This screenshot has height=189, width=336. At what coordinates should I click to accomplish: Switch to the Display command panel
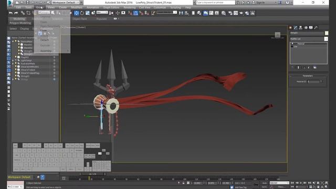pos(311,28)
